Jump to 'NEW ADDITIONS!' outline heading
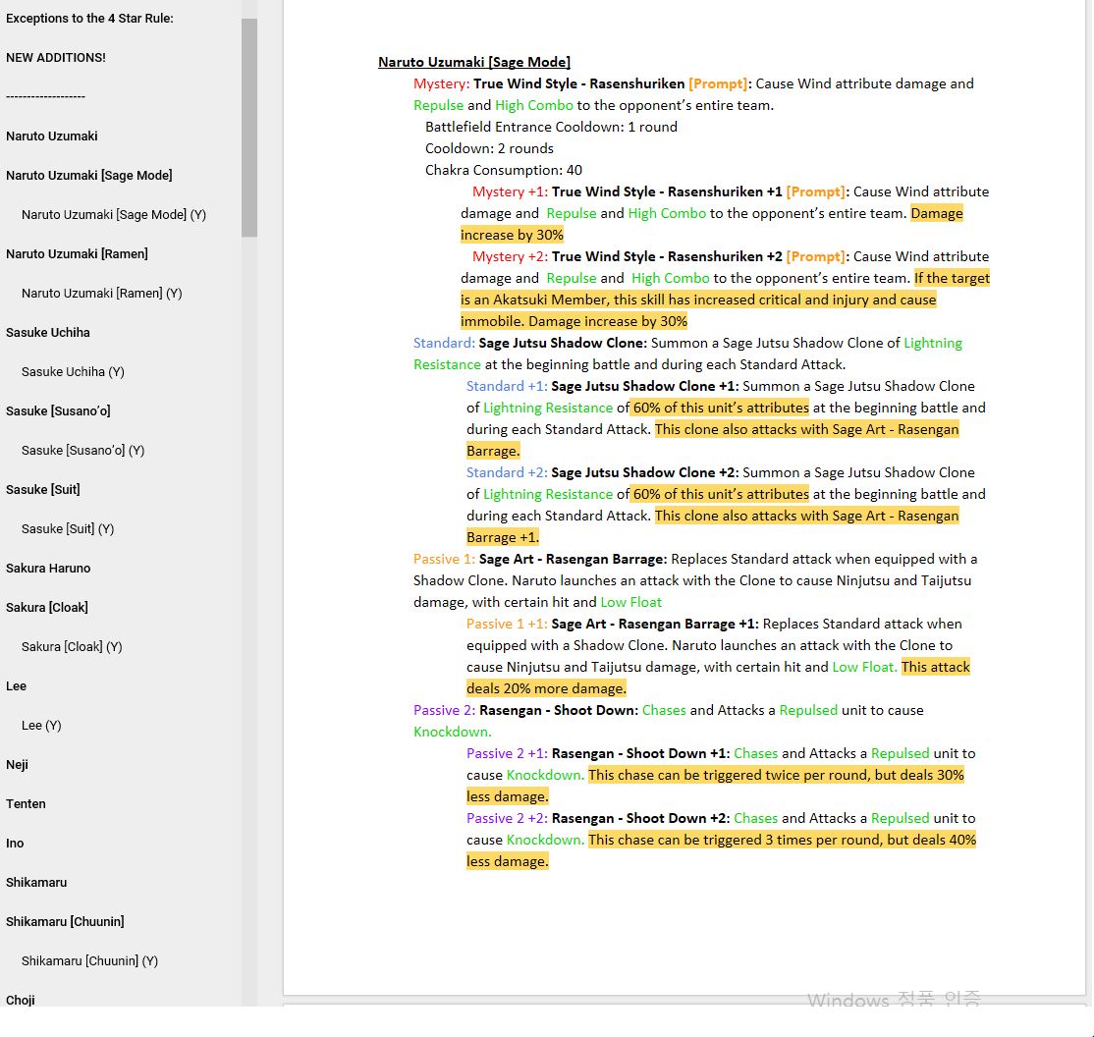The image size is (1094, 1037). [x=56, y=57]
